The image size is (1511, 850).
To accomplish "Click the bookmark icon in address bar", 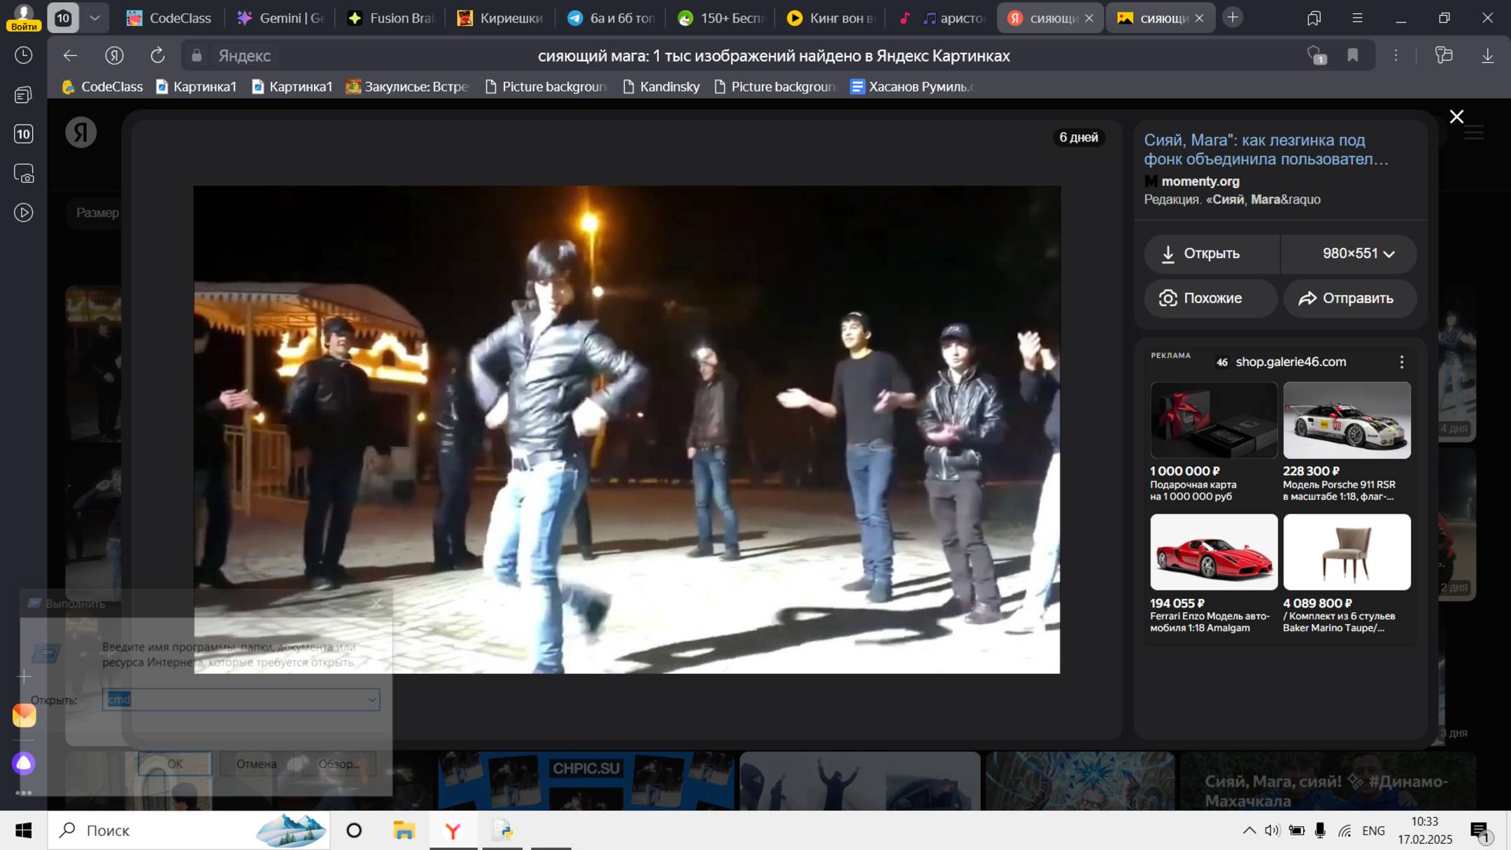I will coord(1353,55).
